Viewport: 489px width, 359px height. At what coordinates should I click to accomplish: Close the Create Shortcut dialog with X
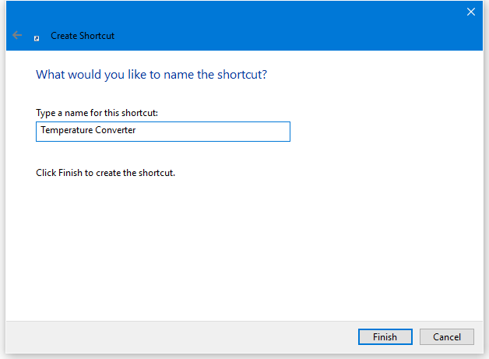pos(470,12)
